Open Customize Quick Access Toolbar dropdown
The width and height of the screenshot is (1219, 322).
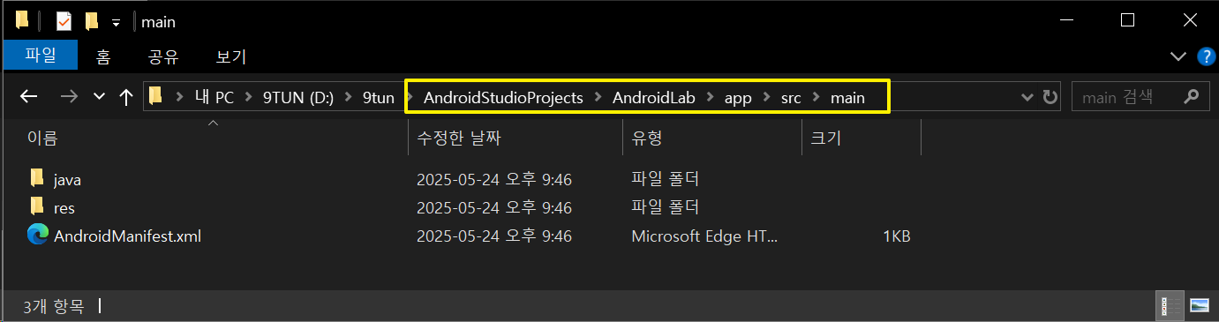tap(116, 22)
